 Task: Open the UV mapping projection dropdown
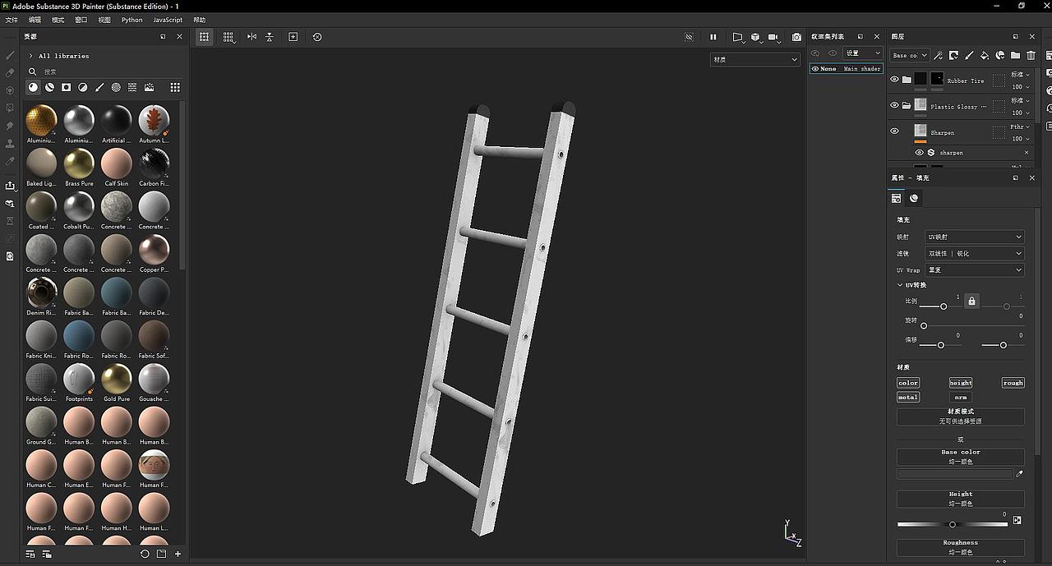(975, 237)
